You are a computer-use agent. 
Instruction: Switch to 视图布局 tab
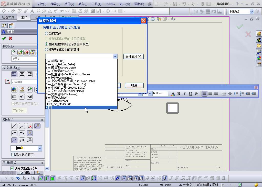8,17
